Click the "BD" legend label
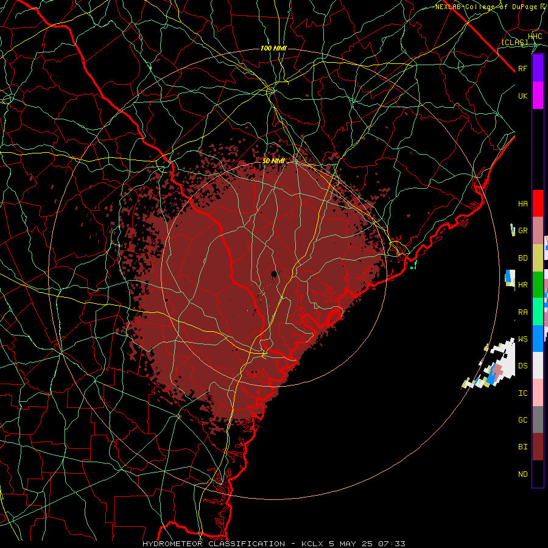 click(522, 258)
